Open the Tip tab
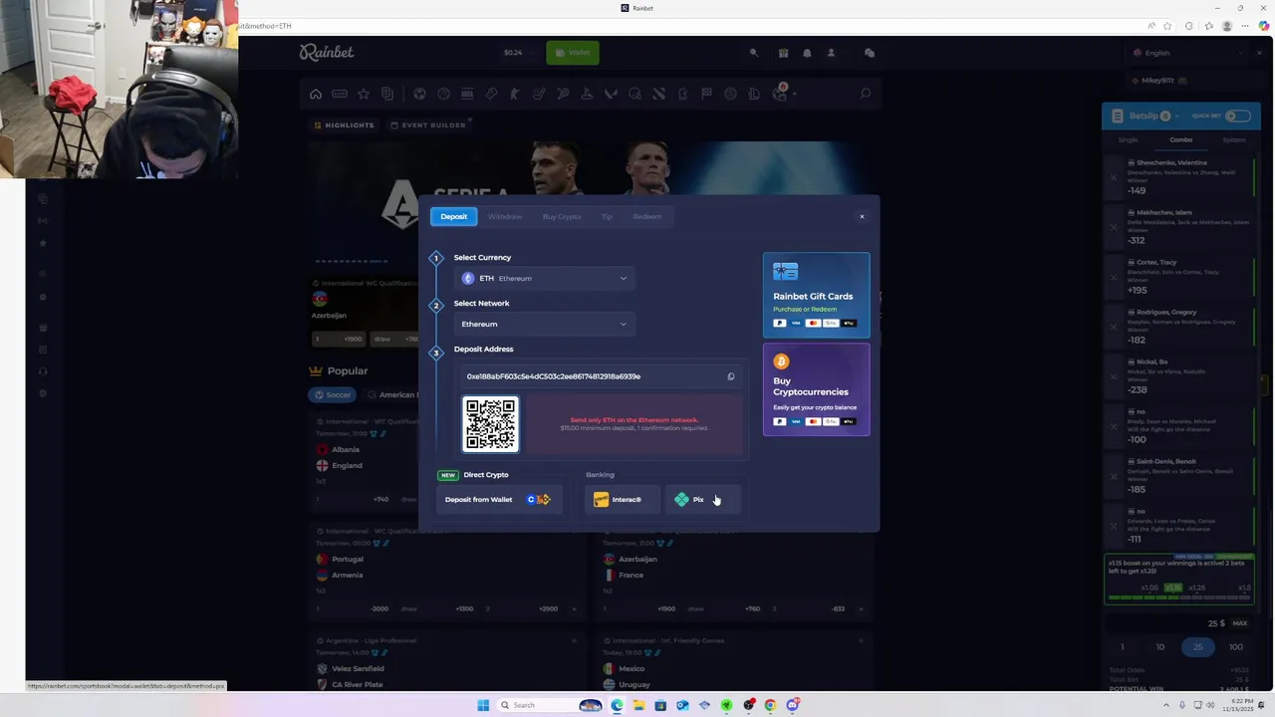The width and height of the screenshot is (1275, 717). tap(607, 216)
